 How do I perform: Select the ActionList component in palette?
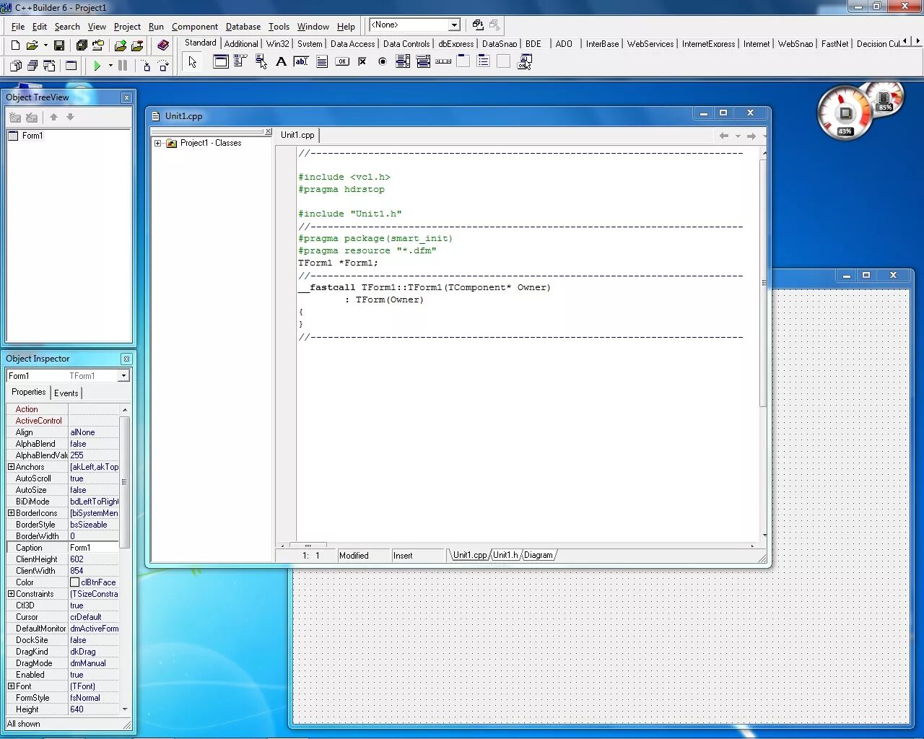pyautogui.click(x=524, y=61)
